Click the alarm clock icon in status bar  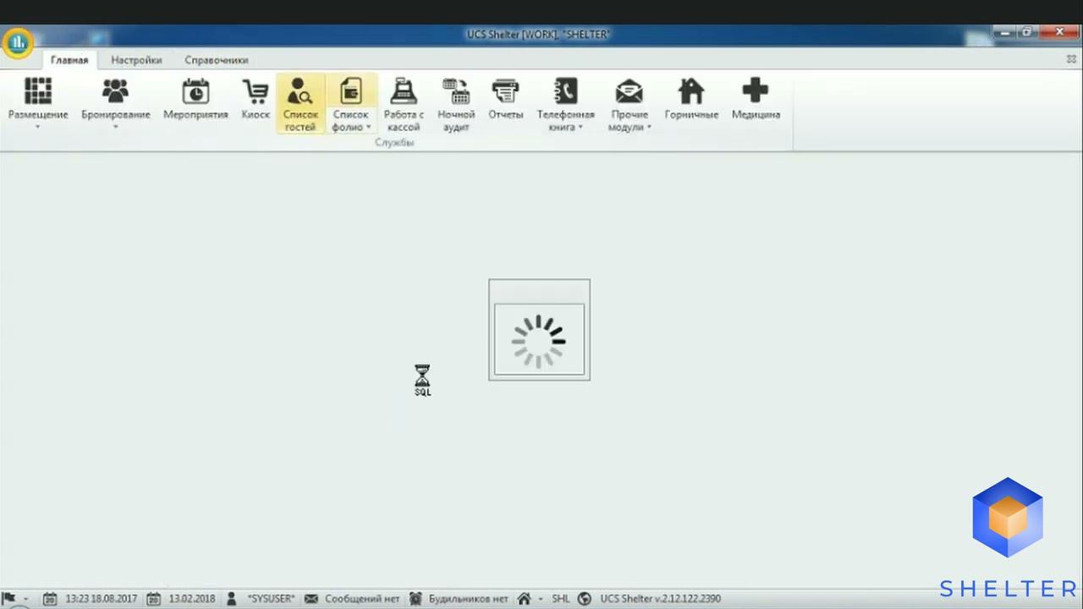pos(415,598)
